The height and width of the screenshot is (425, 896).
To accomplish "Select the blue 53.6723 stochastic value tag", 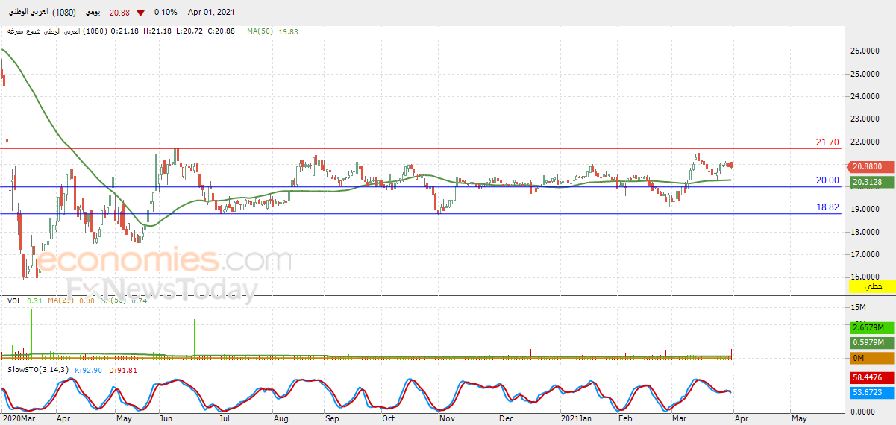I will (868, 392).
